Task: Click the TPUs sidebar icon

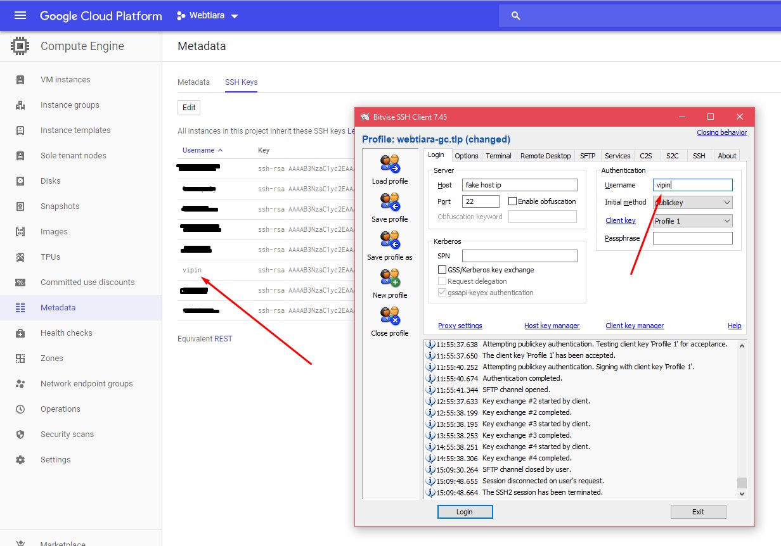Action: click(x=20, y=257)
